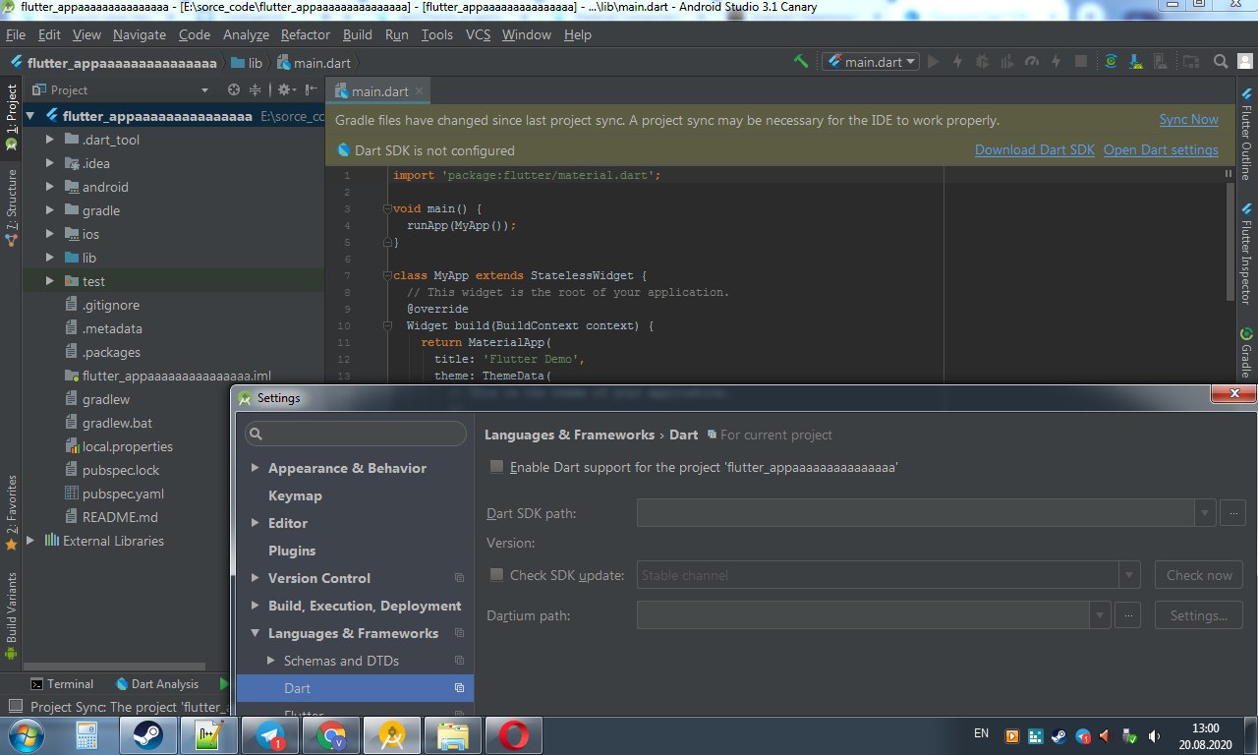
Task: Click the user avatar icon in toolbar
Action: coord(1244,61)
